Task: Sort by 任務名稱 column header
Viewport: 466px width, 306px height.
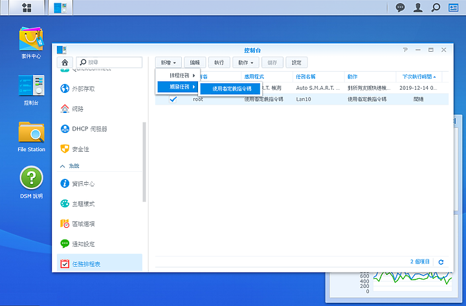Action: [x=318, y=76]
